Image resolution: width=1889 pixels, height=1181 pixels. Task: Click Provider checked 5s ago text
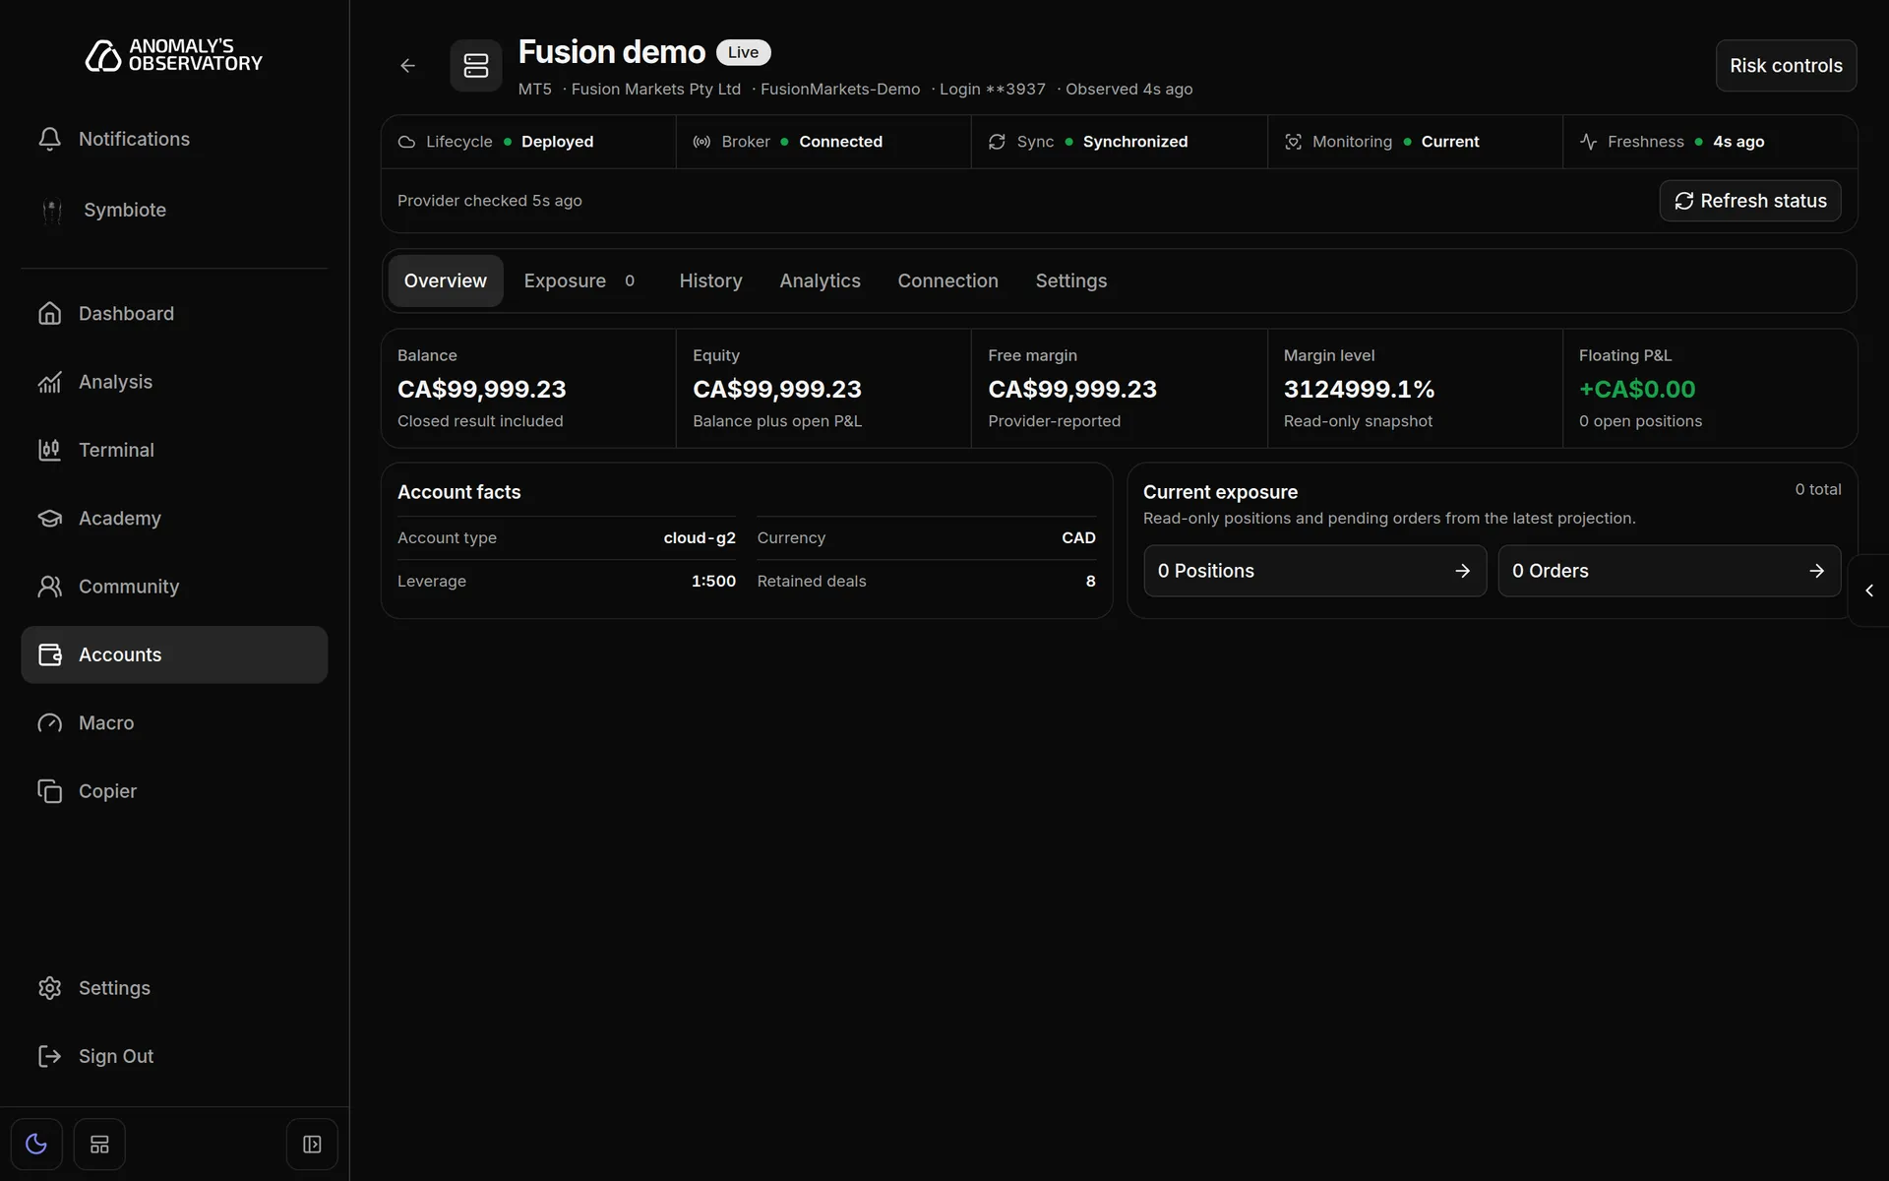(x=490, y=201)
